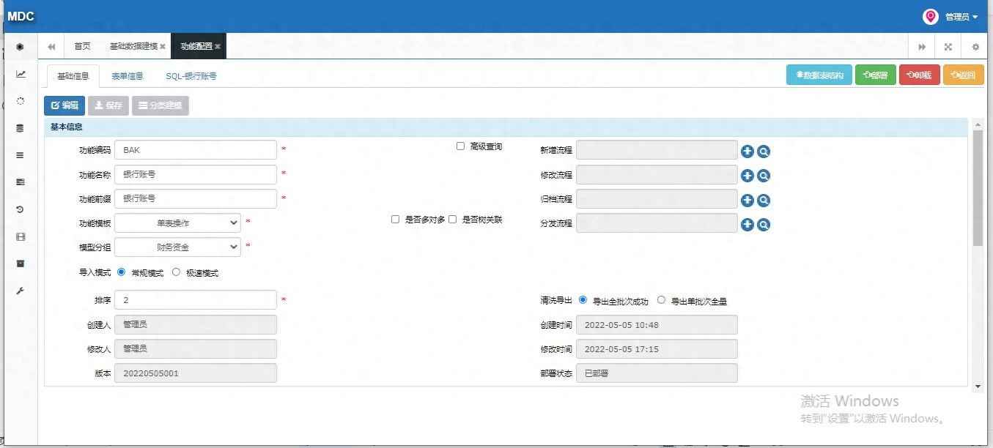993x448 pixels.
Task: Open the 模型分组 dropdown showing 财务资金
Action: pyautogui.click(x=177, y=247)
